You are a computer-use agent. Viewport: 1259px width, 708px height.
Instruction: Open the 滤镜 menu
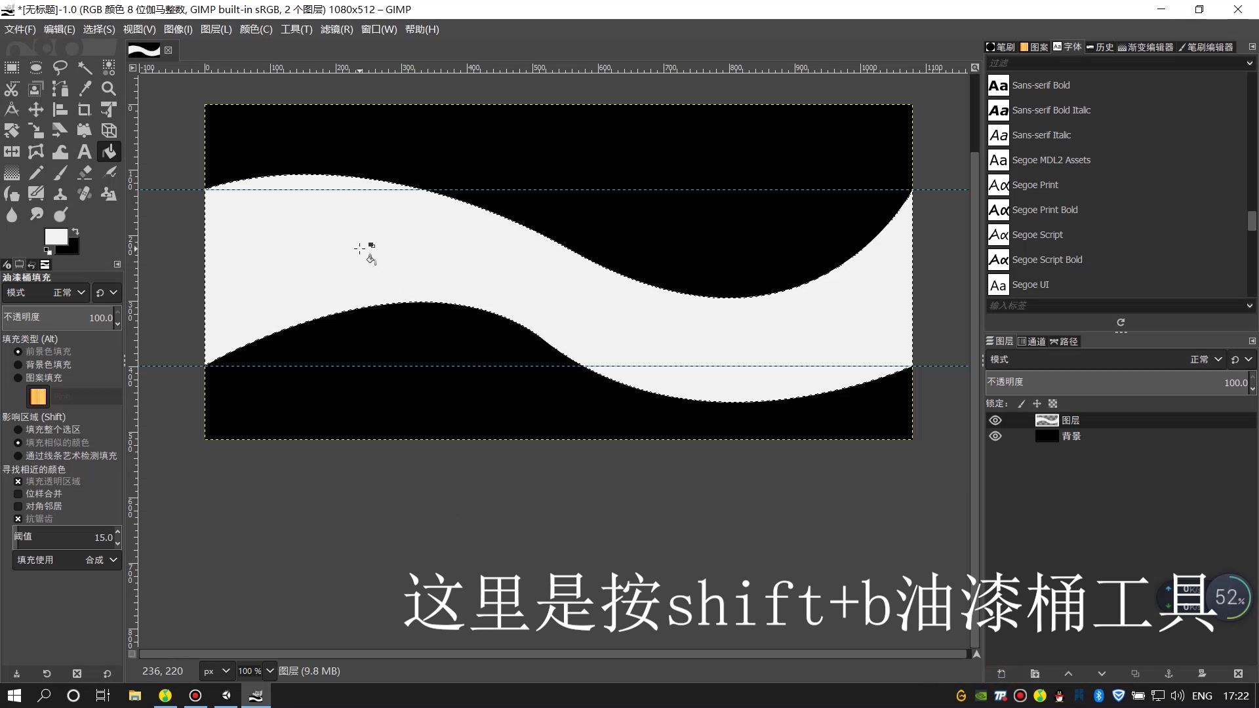(336, 29)
